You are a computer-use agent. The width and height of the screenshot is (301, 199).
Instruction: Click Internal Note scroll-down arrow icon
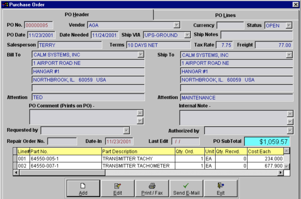click(x=289, y=122)
